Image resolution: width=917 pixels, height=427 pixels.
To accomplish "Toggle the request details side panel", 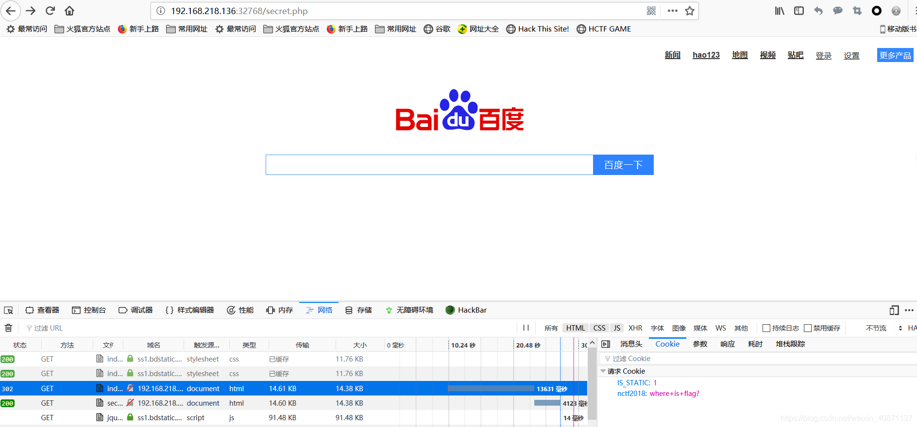I will point(606,344).
